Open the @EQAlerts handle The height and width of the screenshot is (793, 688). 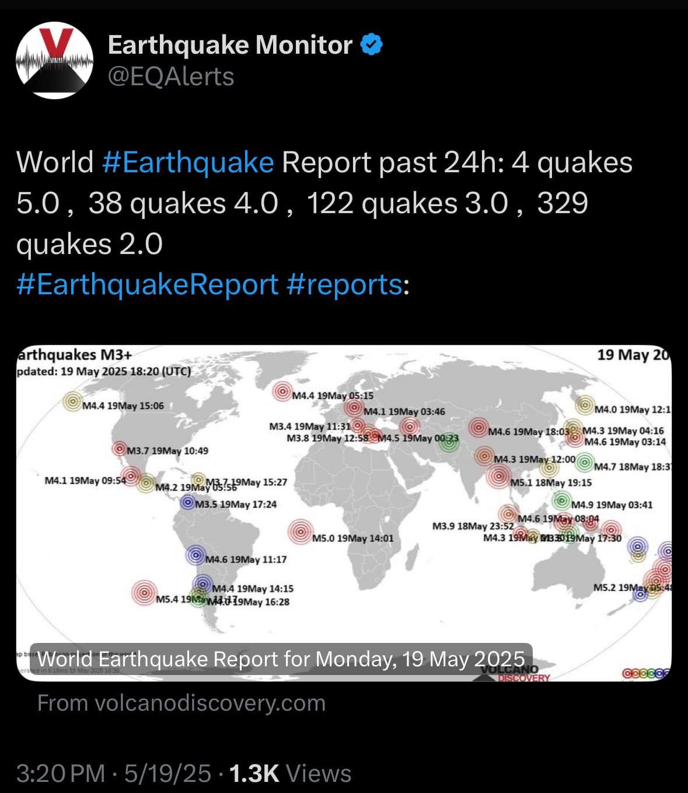[x=171, y=76]
